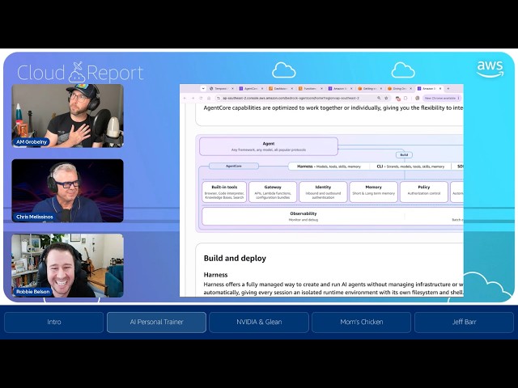The image size is (518, 388).
Task: Reload the page with the refresh icon
Action: (201, 99)
